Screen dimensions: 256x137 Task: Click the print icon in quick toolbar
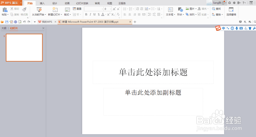16,22
